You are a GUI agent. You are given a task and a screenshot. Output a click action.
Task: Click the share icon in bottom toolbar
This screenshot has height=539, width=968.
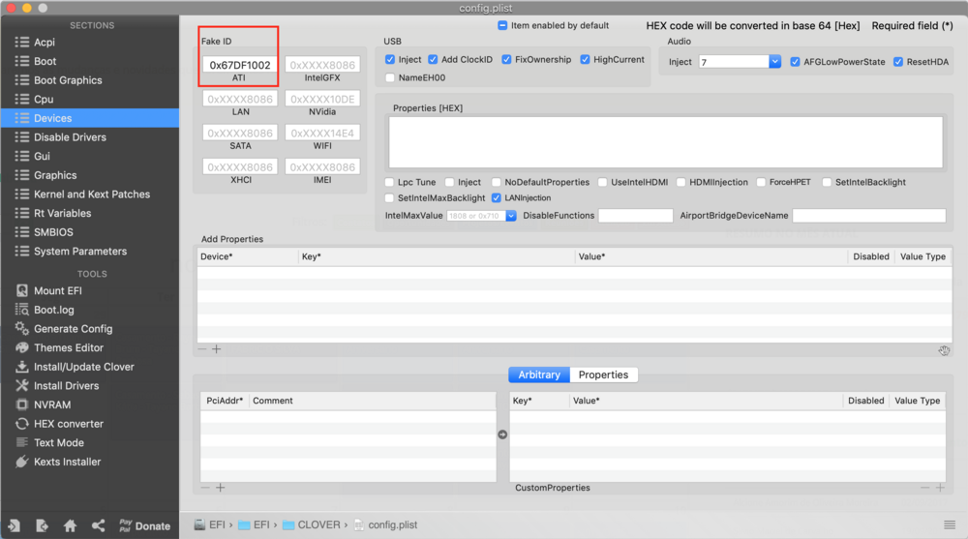98,525
